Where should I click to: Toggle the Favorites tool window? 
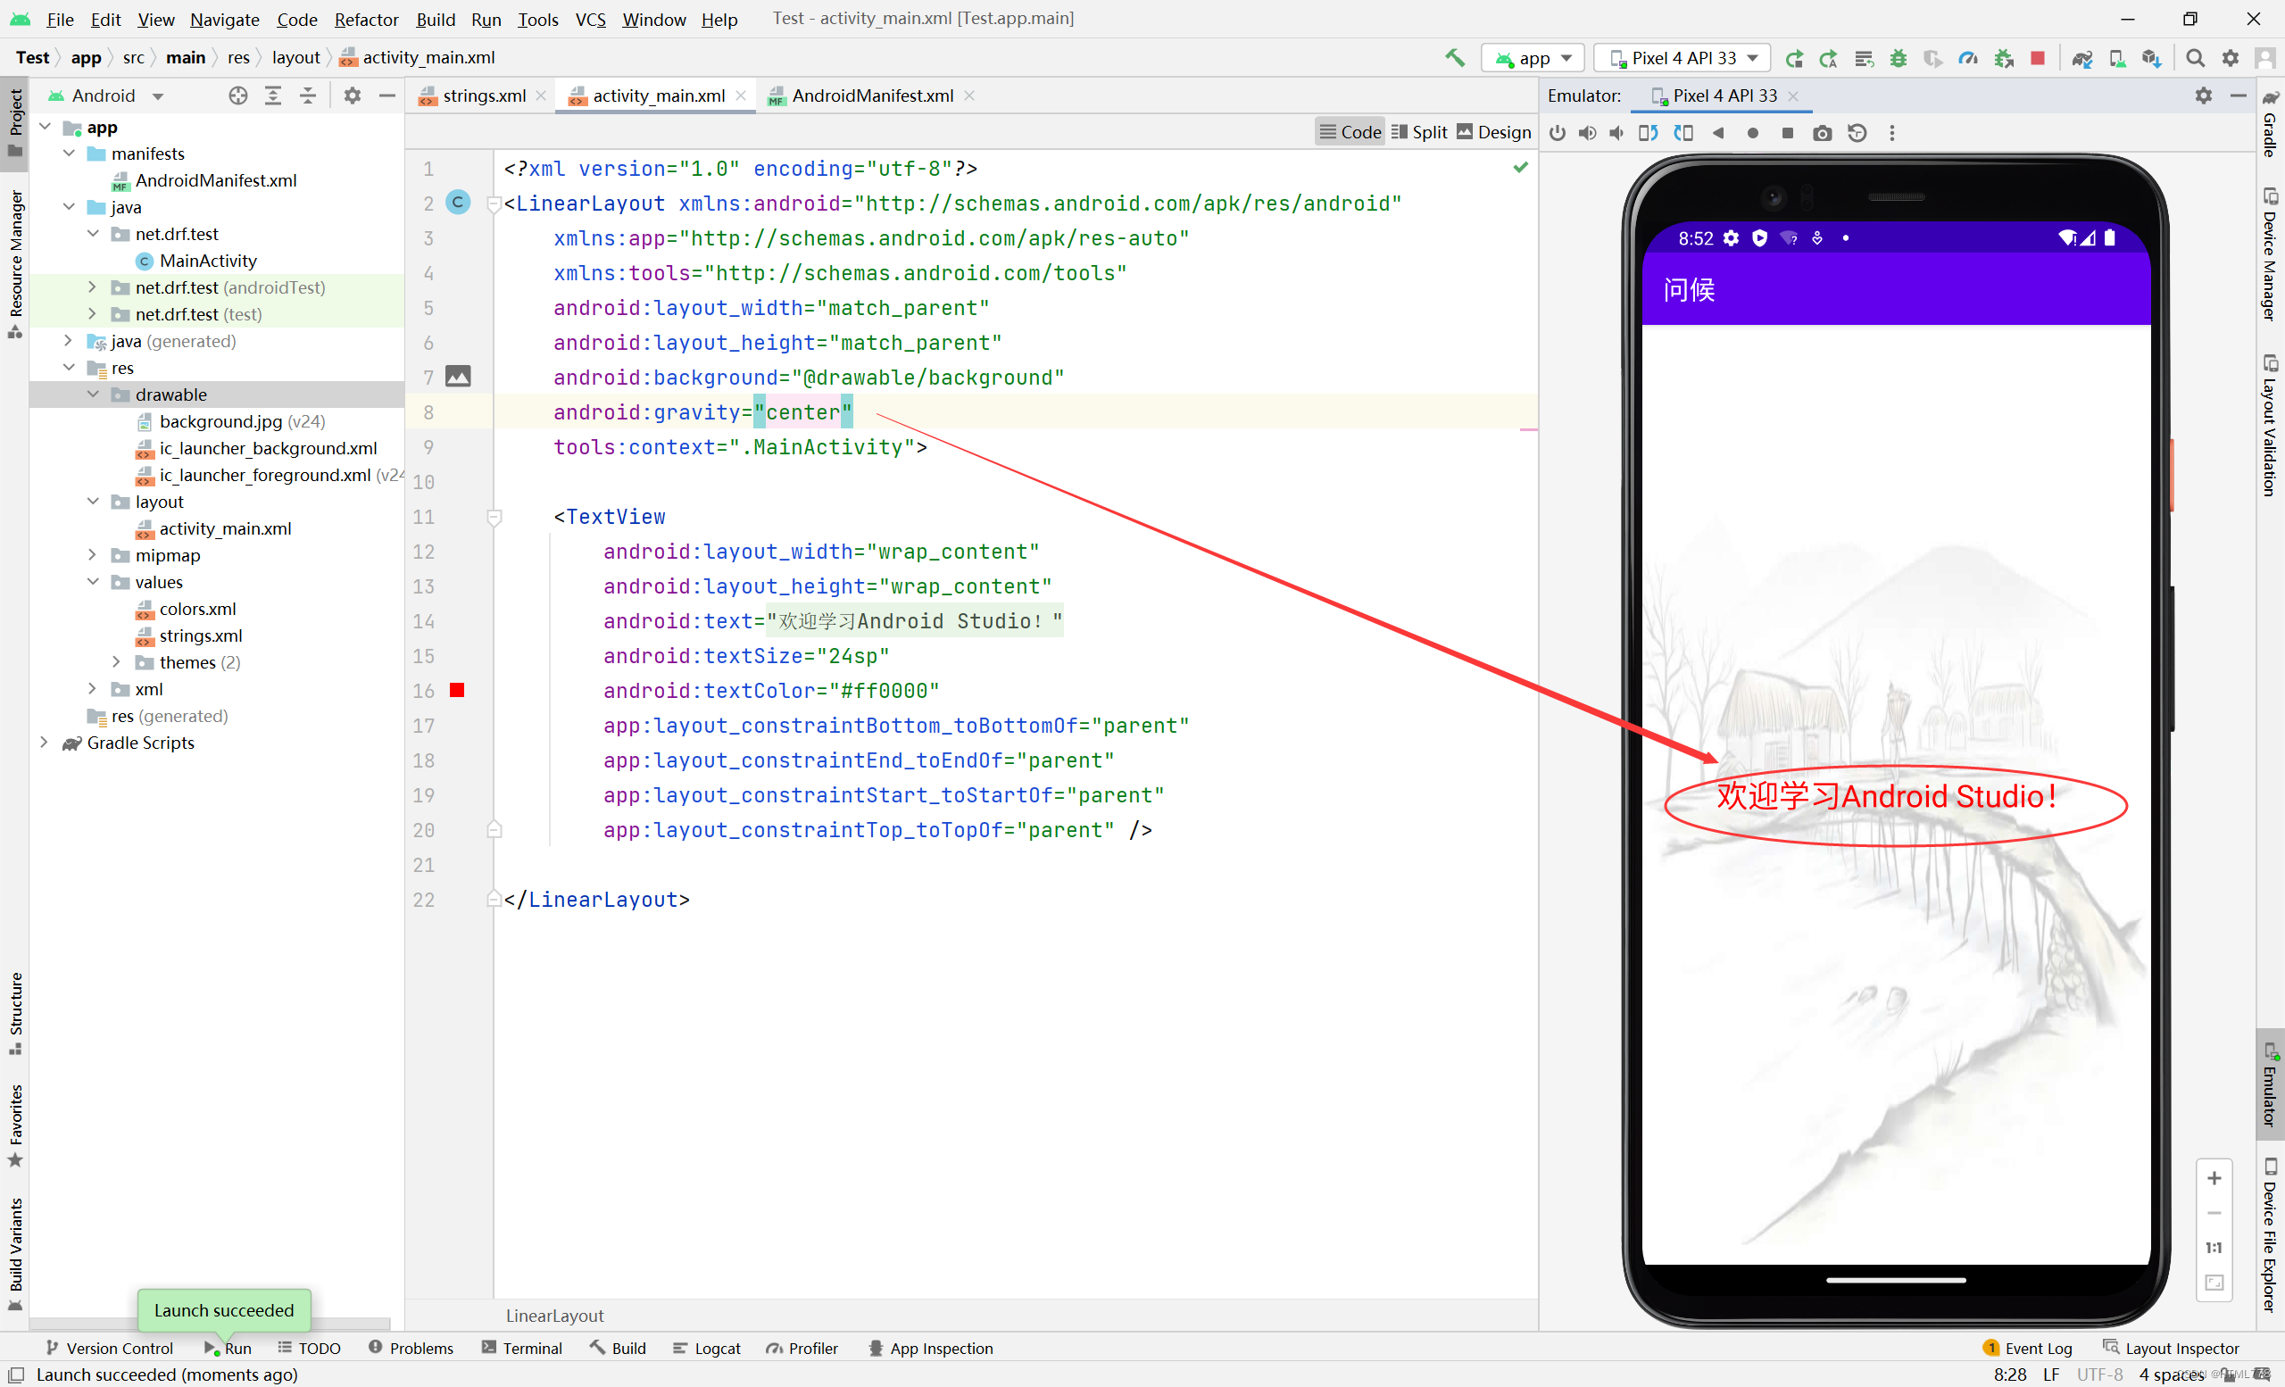[x=15, y=1125]
